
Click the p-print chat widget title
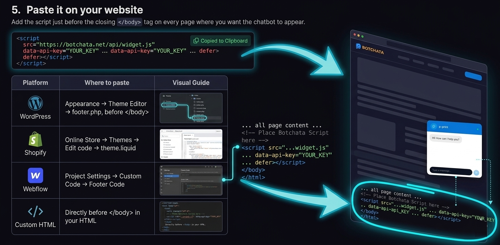coord(443,127)
